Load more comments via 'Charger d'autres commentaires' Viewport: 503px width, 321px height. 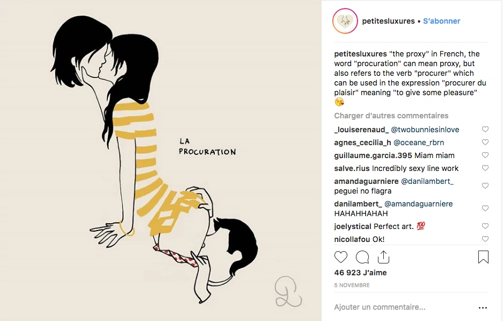pyautogui.click(x=391, y=116)
